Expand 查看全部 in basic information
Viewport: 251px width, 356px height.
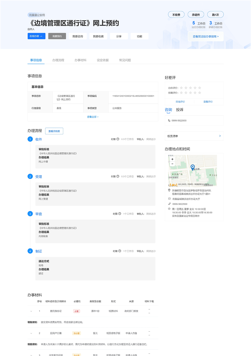click(93, 117)
